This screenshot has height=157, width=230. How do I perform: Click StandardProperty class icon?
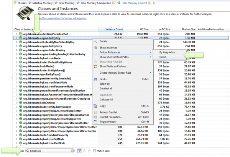point(21,135)
